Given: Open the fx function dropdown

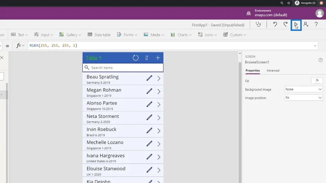Looking at the screenshot, I should pyautogui.click(x=20, y=46).
